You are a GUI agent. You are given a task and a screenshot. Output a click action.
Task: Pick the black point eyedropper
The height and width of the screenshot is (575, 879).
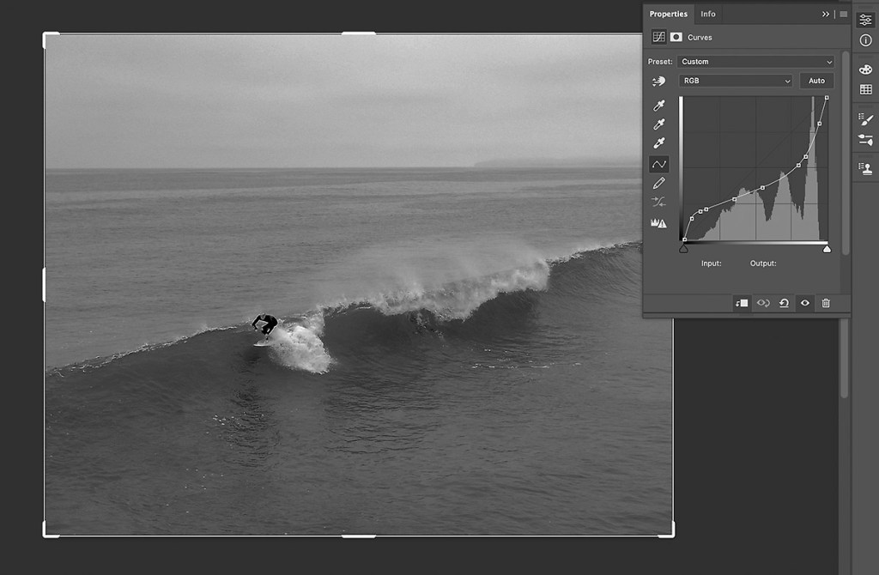pos(658,106)
